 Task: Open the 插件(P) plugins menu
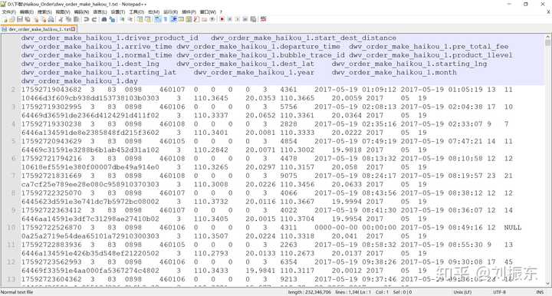tap(189, 12)
